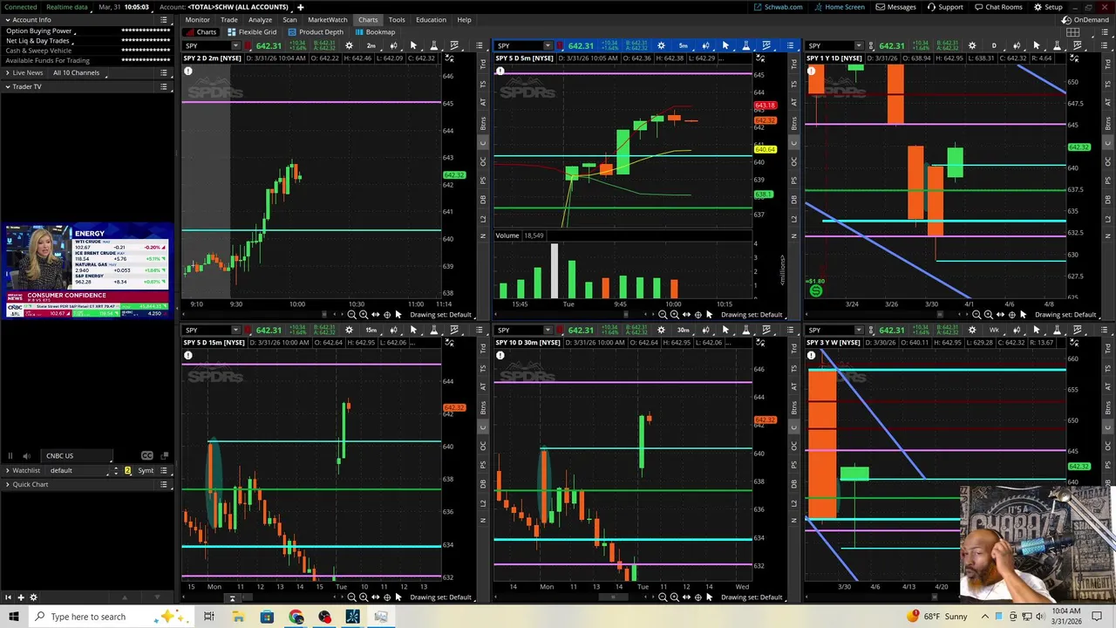Open Drawing set: Default under 2m chart
The width and height of the screenshot is (1116, 628).
coord(440,315)
